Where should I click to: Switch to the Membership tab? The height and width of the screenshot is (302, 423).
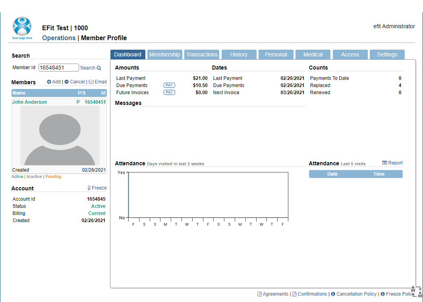(x=164, y=54)
